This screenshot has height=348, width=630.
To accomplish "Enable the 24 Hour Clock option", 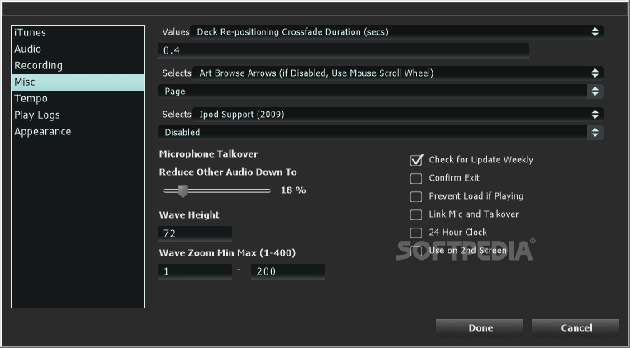I will tap(416, 233).
